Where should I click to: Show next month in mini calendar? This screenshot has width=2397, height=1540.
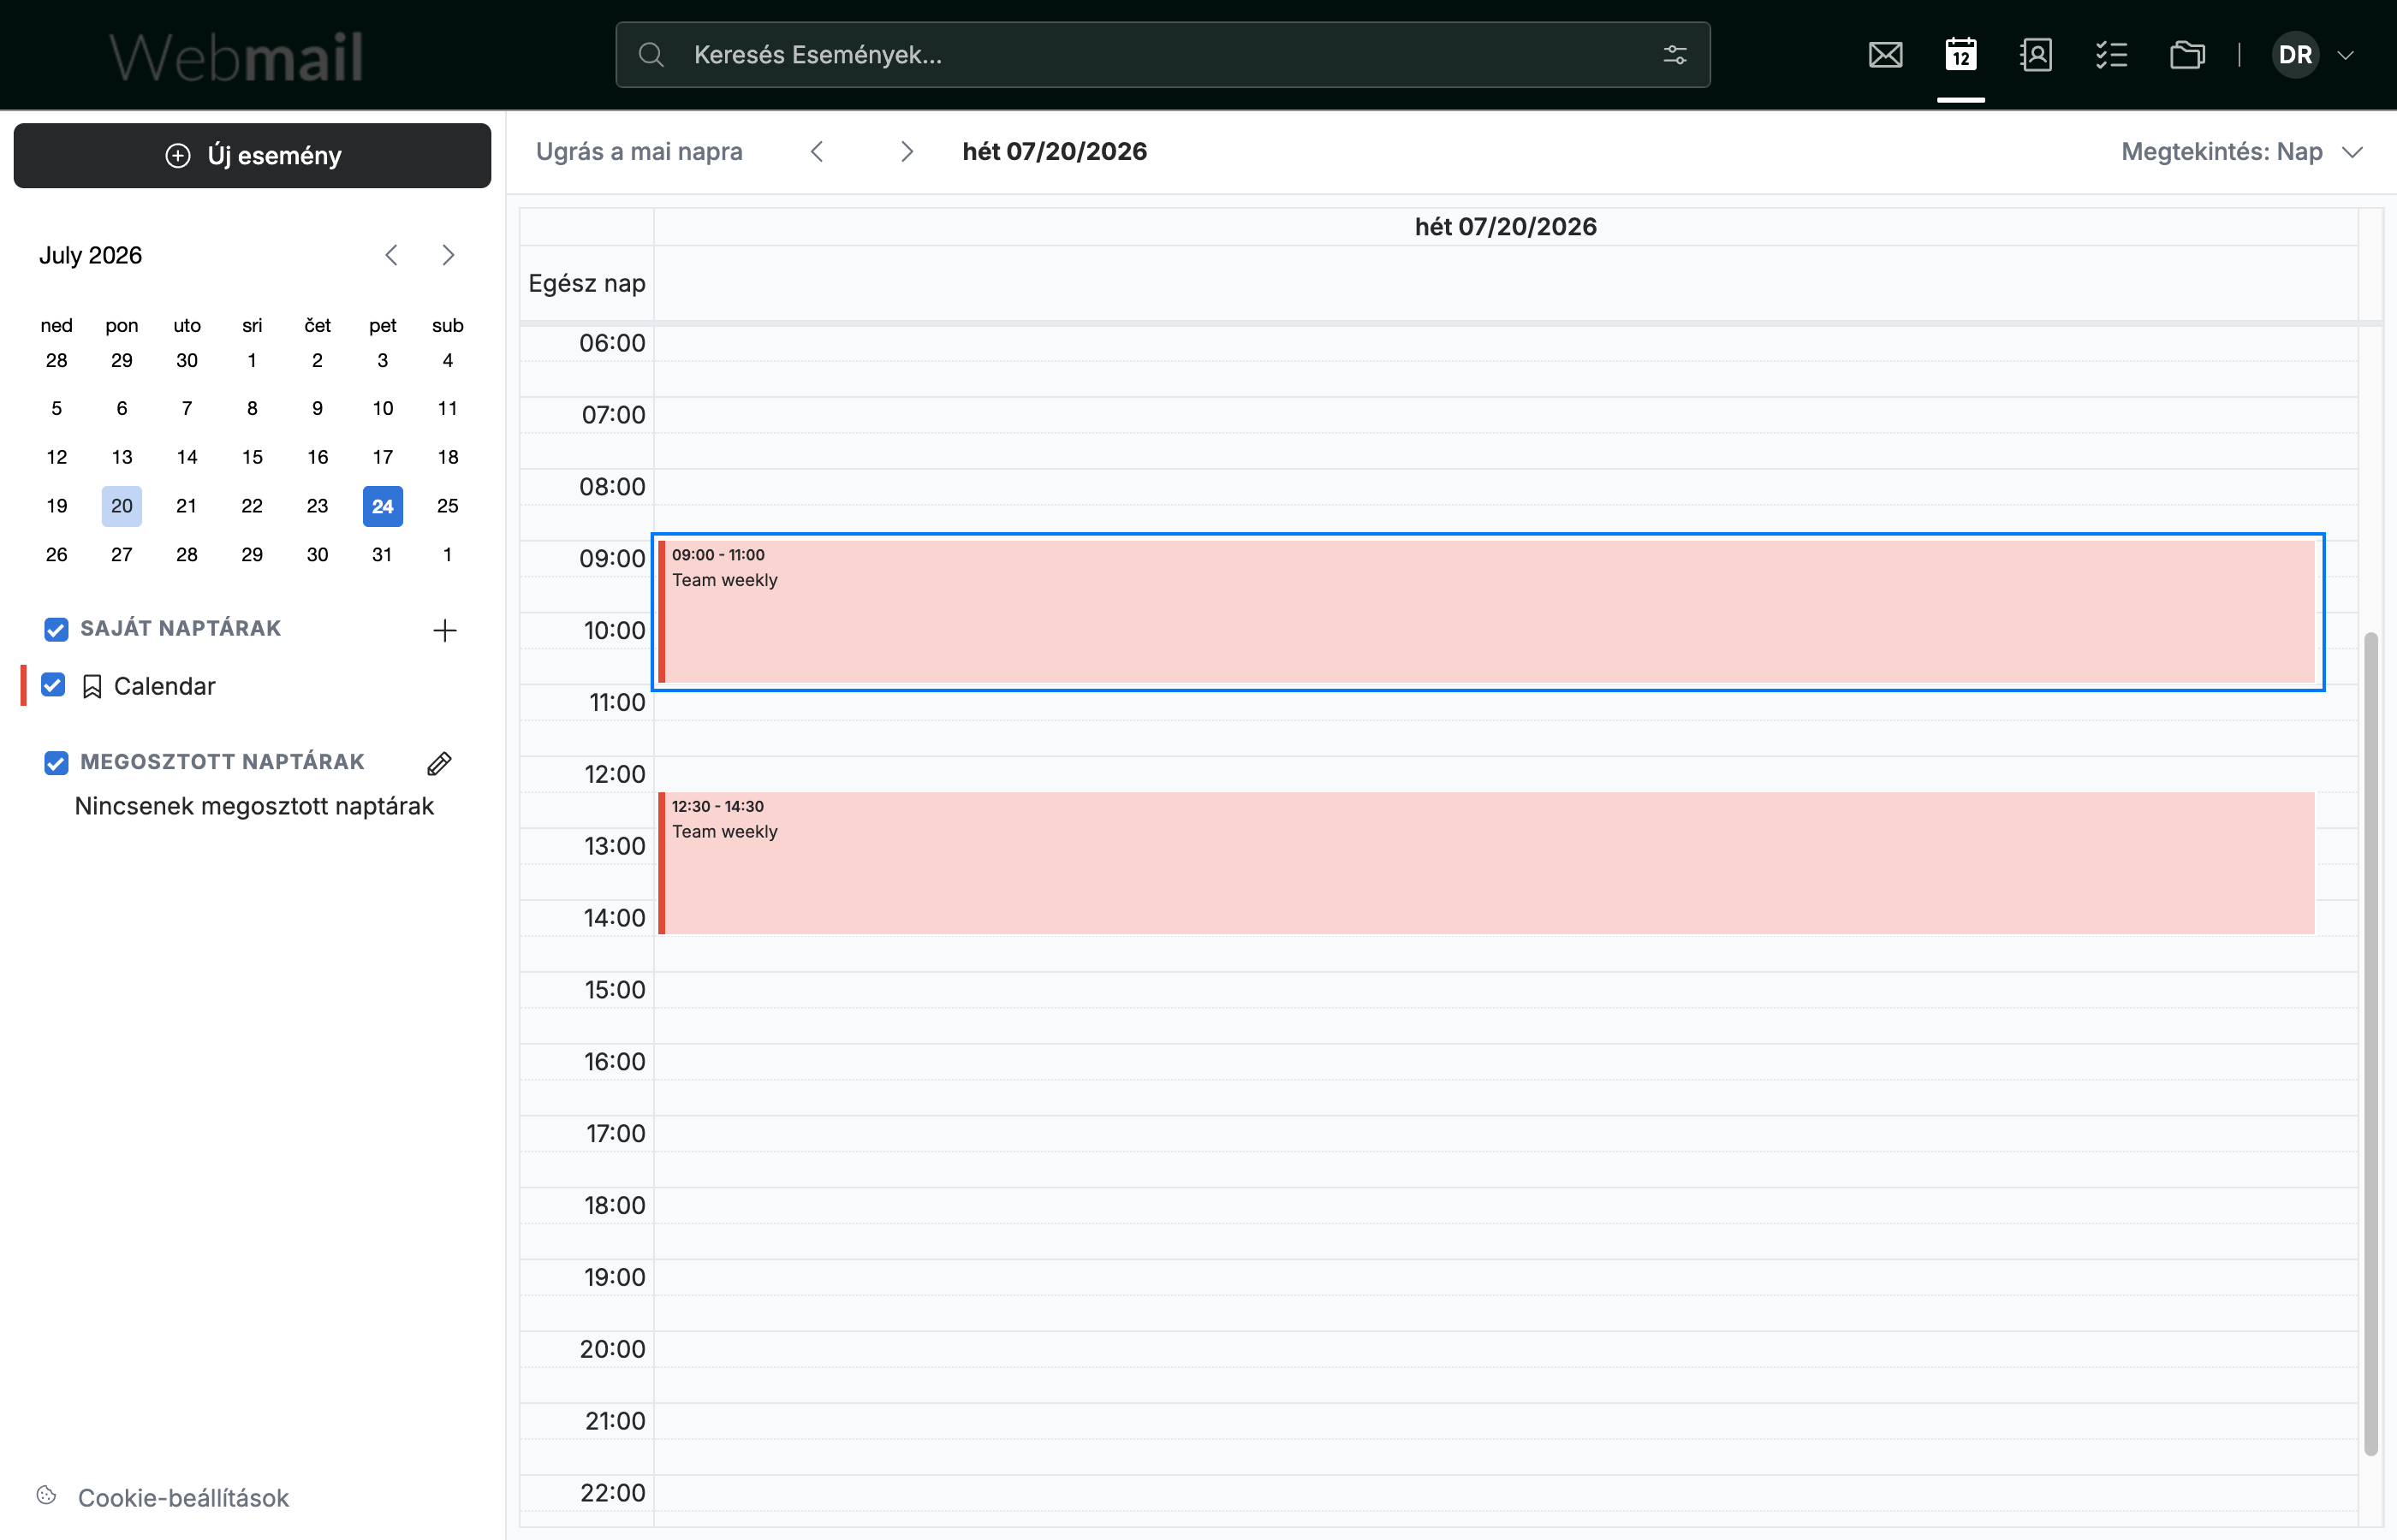coord(449,255)
